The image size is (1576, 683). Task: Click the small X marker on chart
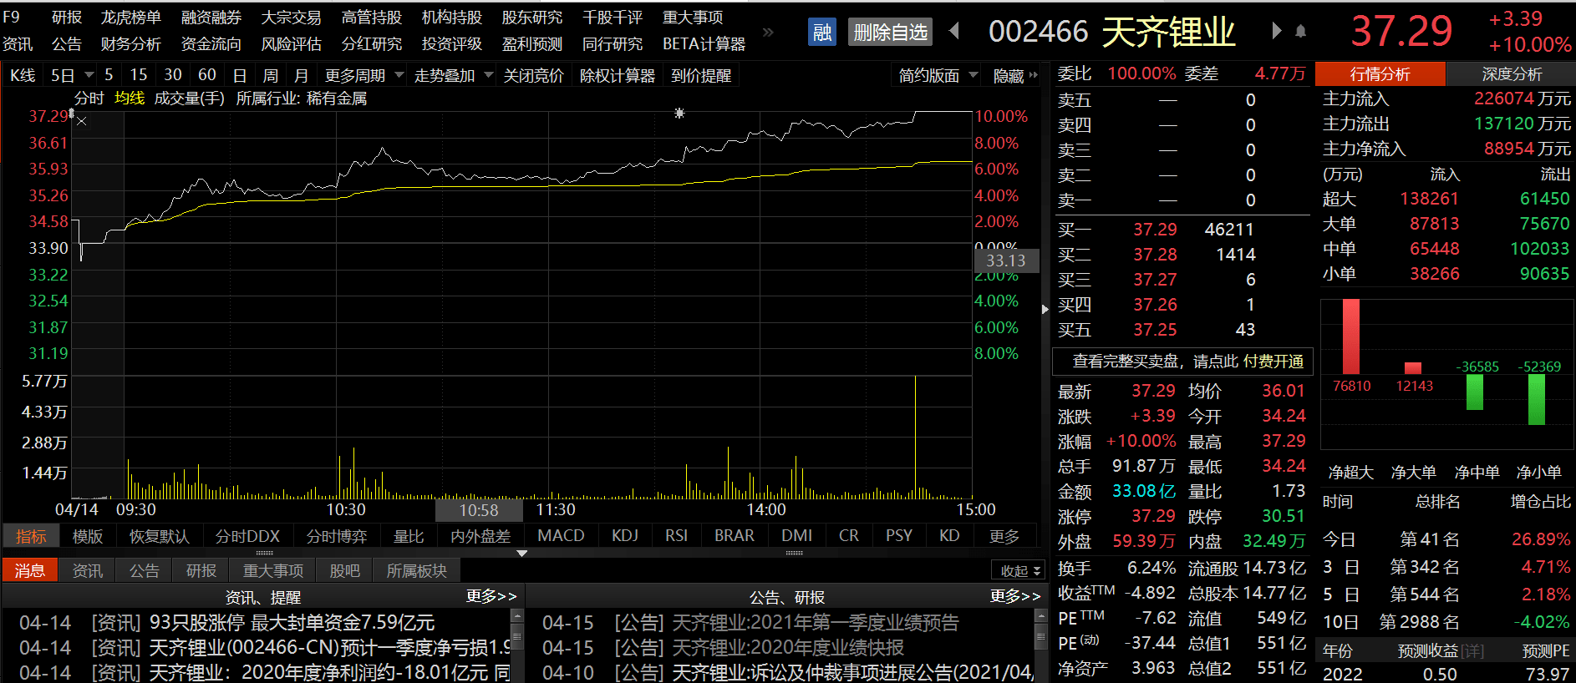click(x=81, y=121)
